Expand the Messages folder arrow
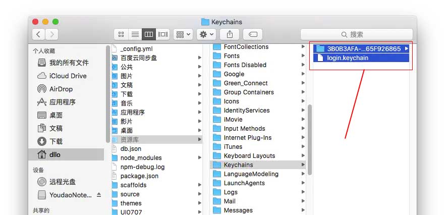 point(303,210)
